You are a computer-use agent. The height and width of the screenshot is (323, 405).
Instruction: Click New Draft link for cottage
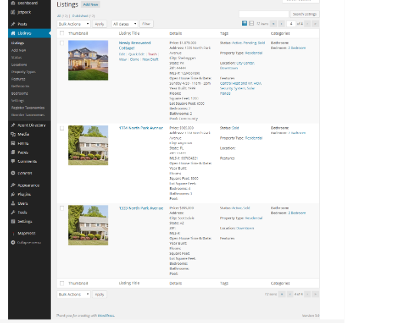tap(150, 59)
